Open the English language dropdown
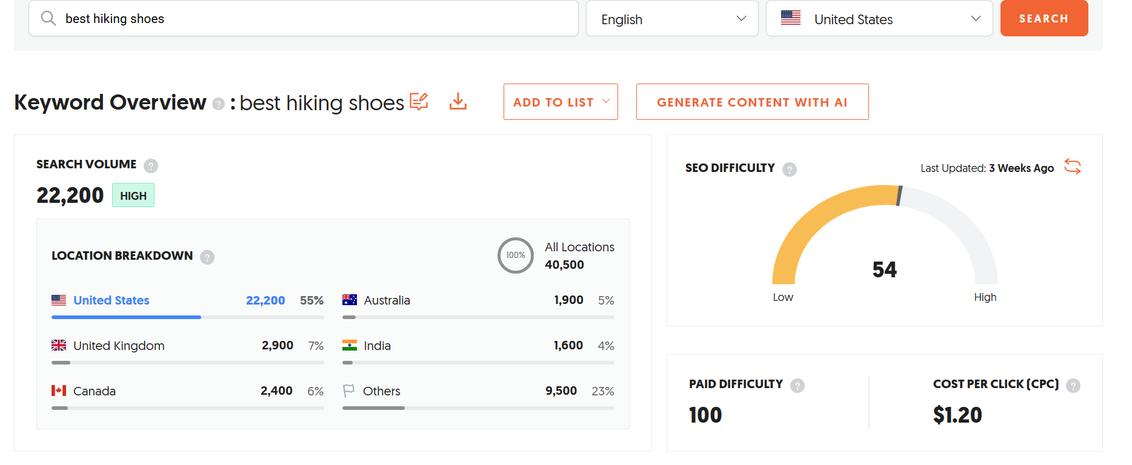 point(671,19)
